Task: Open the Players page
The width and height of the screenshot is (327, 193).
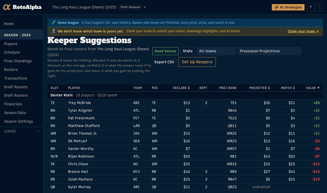Action: pos(11,44)
